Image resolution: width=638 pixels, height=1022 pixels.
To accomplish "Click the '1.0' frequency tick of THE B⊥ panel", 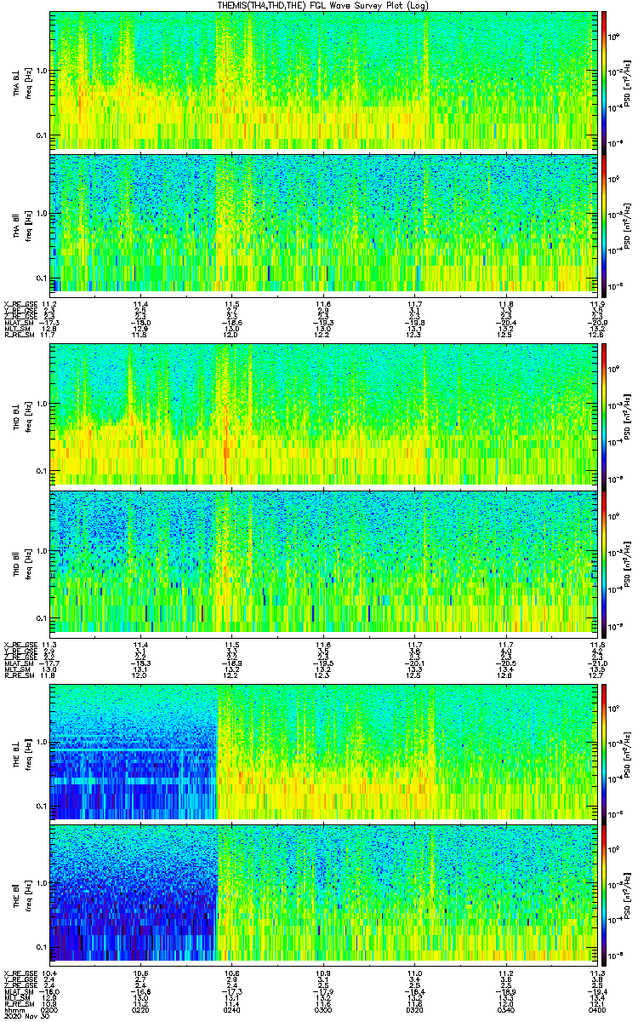I will tap(42, 740).
